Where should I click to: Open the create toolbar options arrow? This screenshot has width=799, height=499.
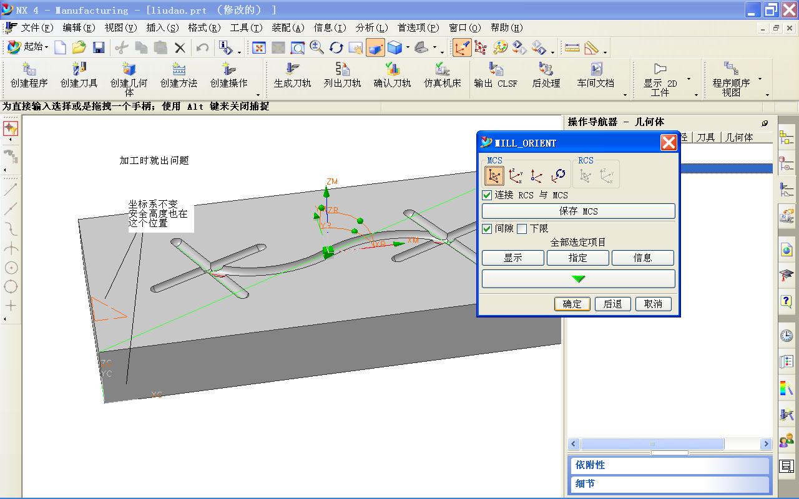click(258, 95)
